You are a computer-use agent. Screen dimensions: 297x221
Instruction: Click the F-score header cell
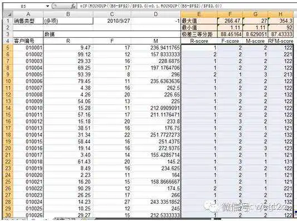pyautogui.click(x=230, y=41)
